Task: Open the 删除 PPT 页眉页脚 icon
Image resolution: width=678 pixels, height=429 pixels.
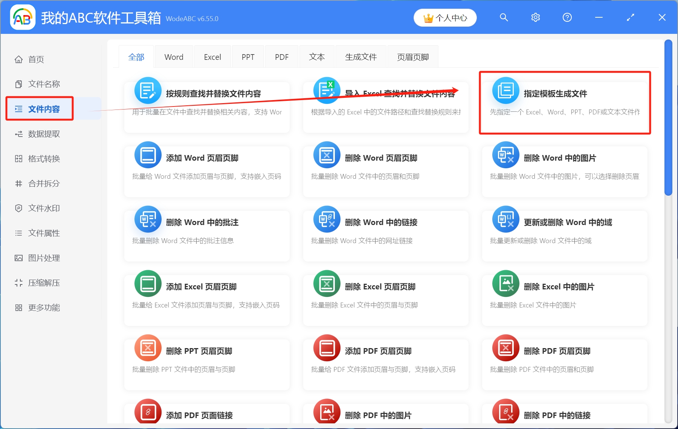Action: pyautogui.click(x=148, y=348)
